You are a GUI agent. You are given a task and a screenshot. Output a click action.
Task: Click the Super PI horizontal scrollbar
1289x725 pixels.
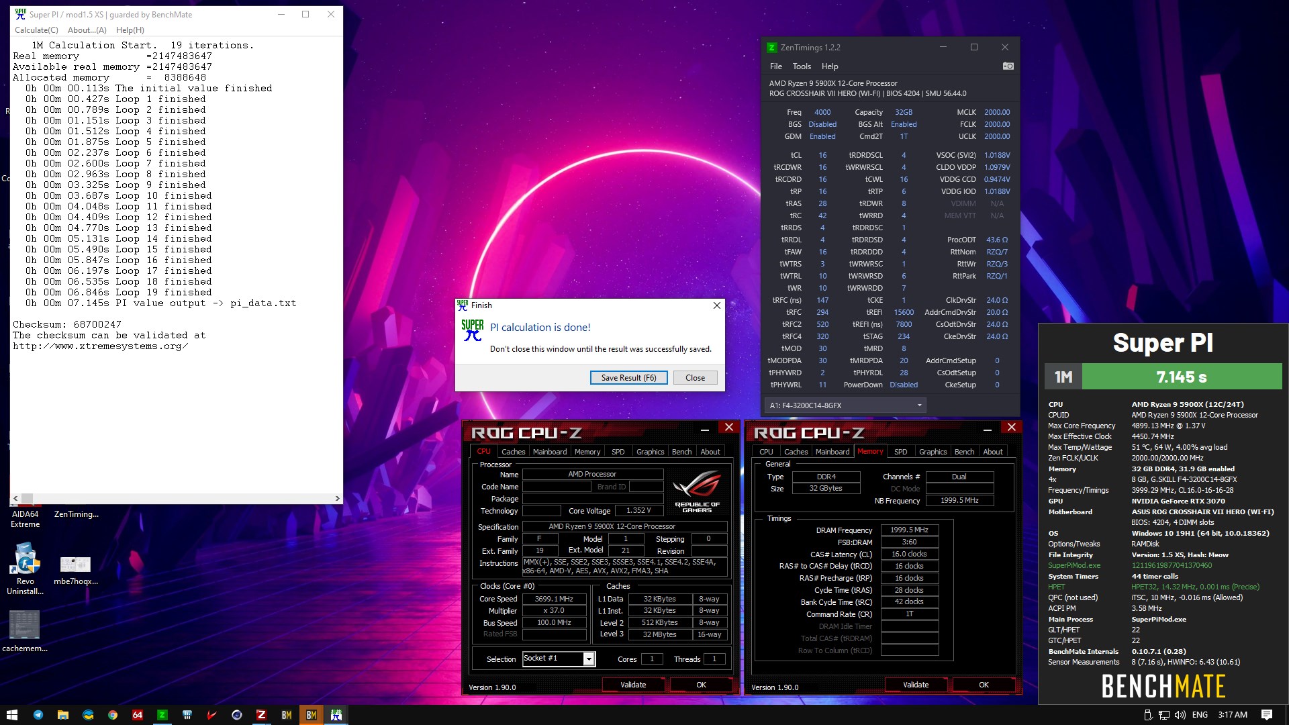(x=177, y=498)
